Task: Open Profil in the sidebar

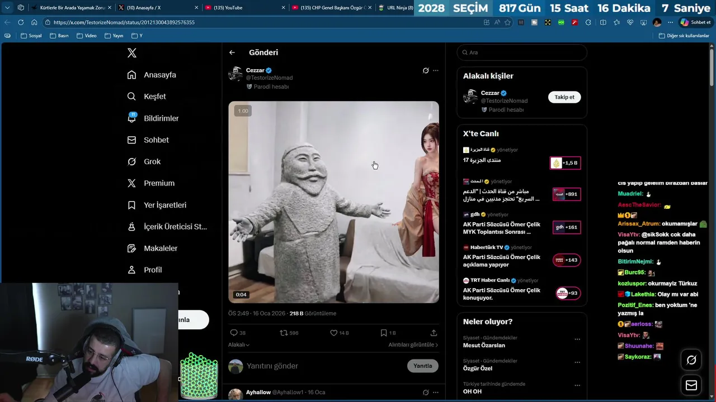Action: coord(144,270)
